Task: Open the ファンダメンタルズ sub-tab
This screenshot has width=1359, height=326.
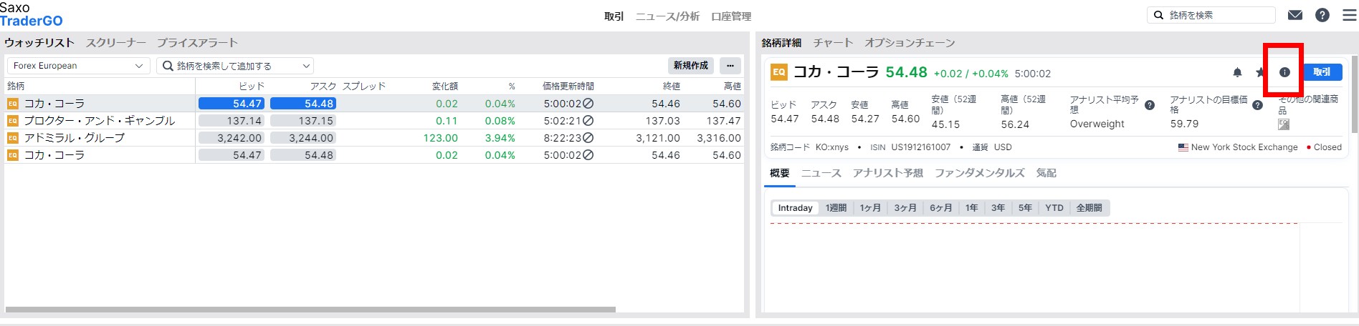Action: click(980, 173)
